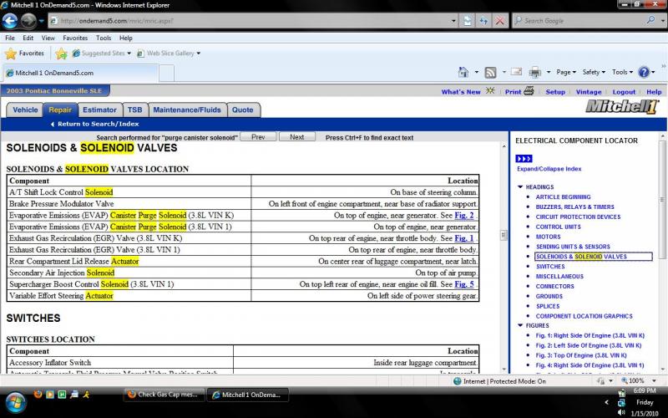Open the Page dropdown menu
This screenshot has width=668, height=418.
[565, 73]
